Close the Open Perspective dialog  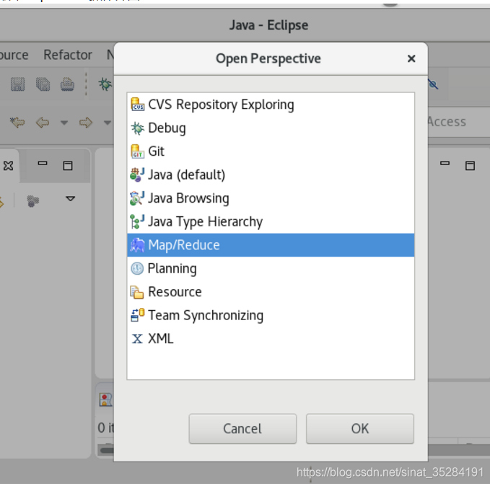click(x=411, y=58)
